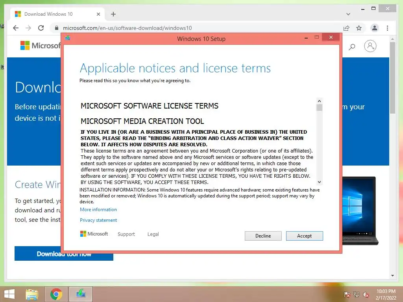Image resolution: width=403 pixels, height=302 pixels.
Task: Click Windows Setup taskbar icon
Action: 81,294
